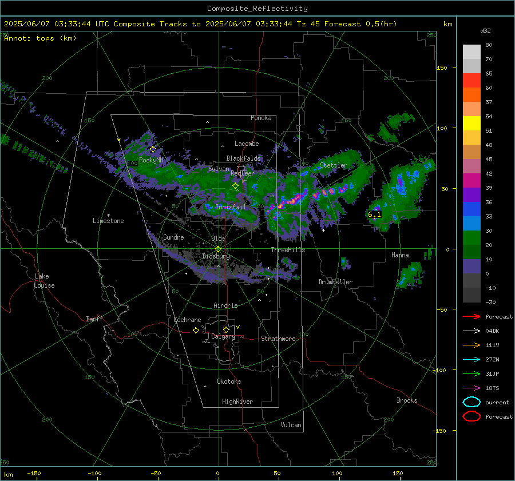Click the red forecast ellipse symbol

(472, 416)
